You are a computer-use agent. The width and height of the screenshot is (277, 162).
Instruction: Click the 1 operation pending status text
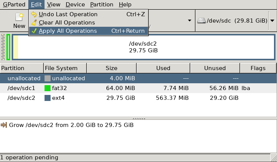[29, 157]
